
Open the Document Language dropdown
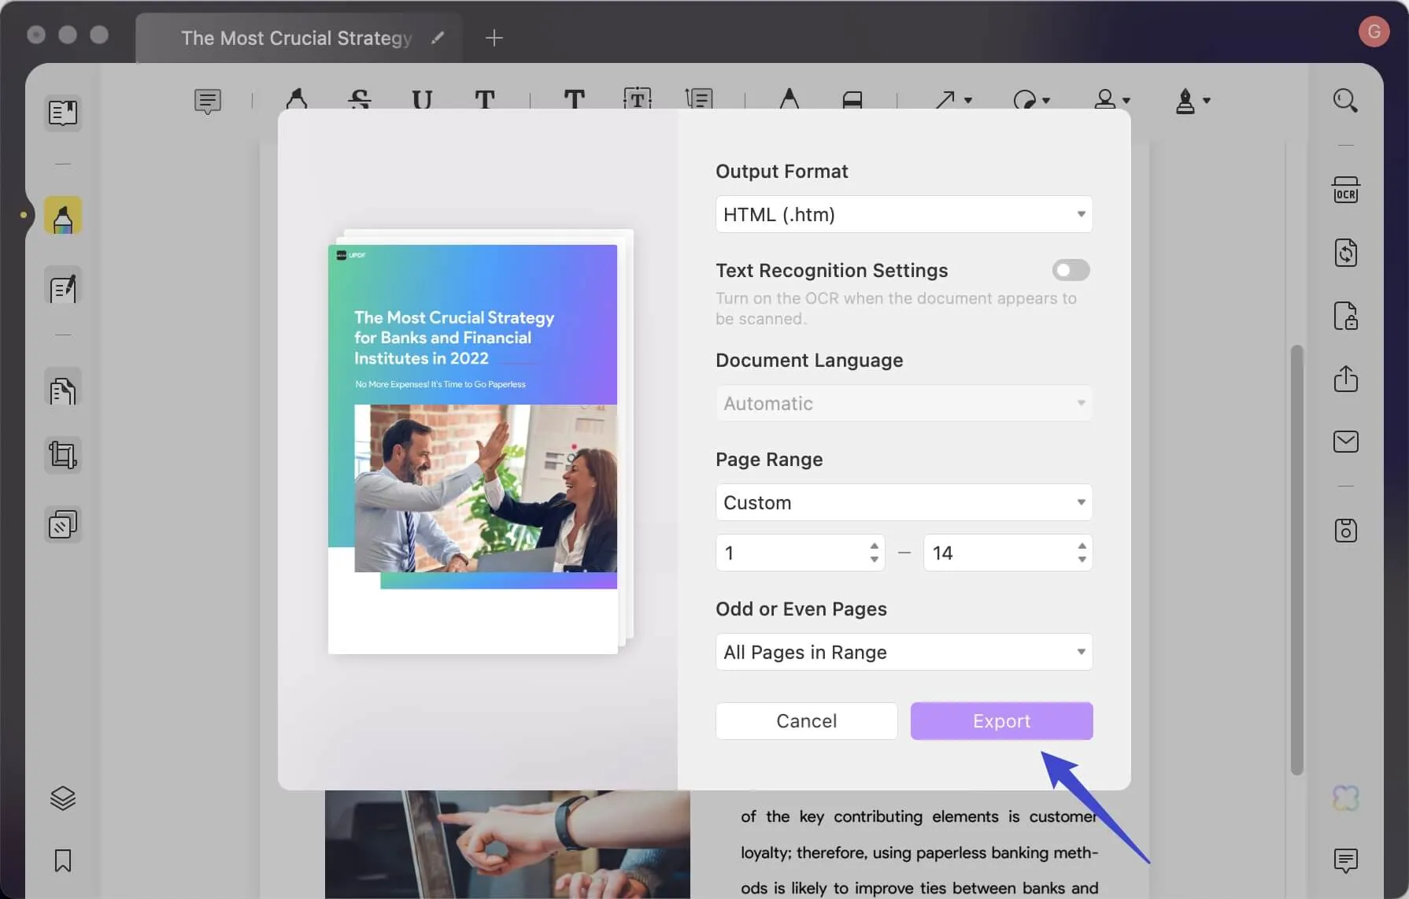click(903, 402)
